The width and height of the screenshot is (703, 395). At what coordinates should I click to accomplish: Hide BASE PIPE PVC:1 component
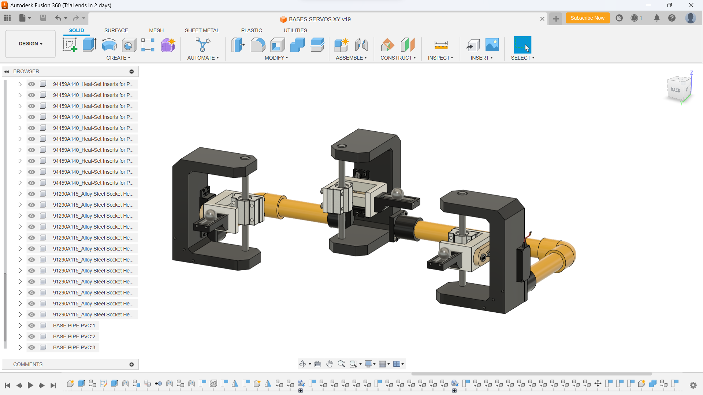(x=32, y=326)
